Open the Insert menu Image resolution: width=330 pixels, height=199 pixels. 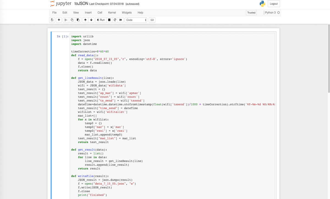88,13
